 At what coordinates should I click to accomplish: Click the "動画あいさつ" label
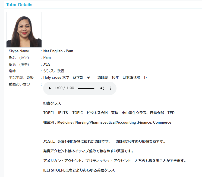click(20, 84)
